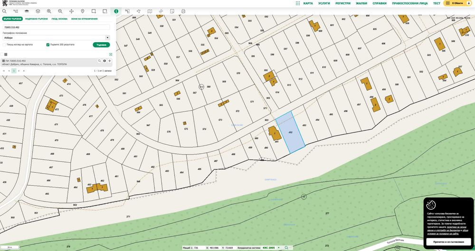This screenshot has width=475, height=251.
Task: Tick the select-all results checkbox
Action: tap(2, 55)
